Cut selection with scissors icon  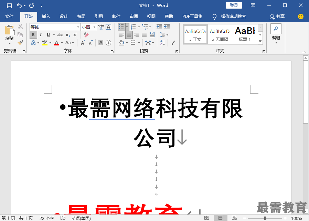click(20, 27)
